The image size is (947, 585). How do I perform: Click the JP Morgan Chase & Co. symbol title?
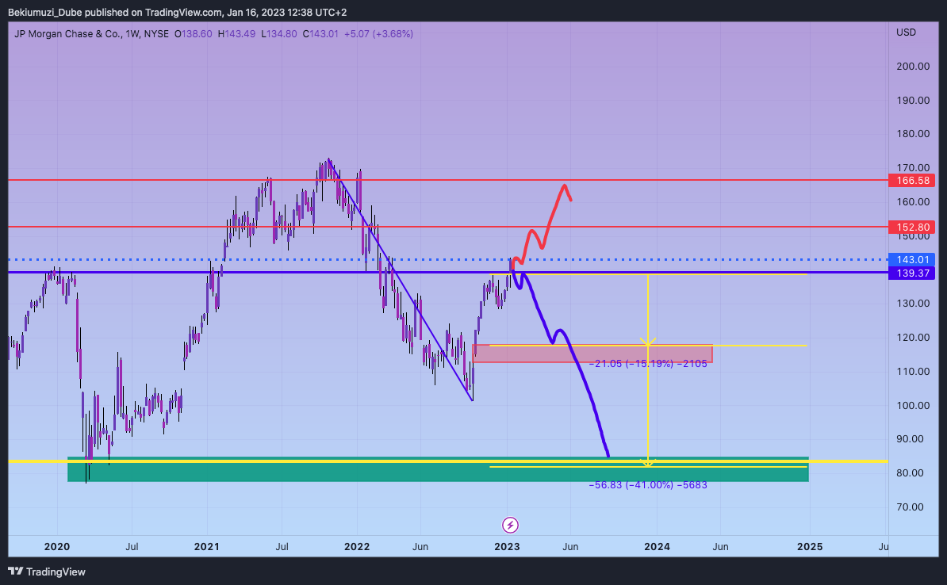coord(67,34)
